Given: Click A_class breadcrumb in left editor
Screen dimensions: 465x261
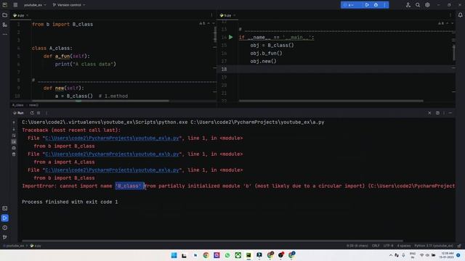Looking at the screenshot, I should pyautogui.click(x=17, y=105).
